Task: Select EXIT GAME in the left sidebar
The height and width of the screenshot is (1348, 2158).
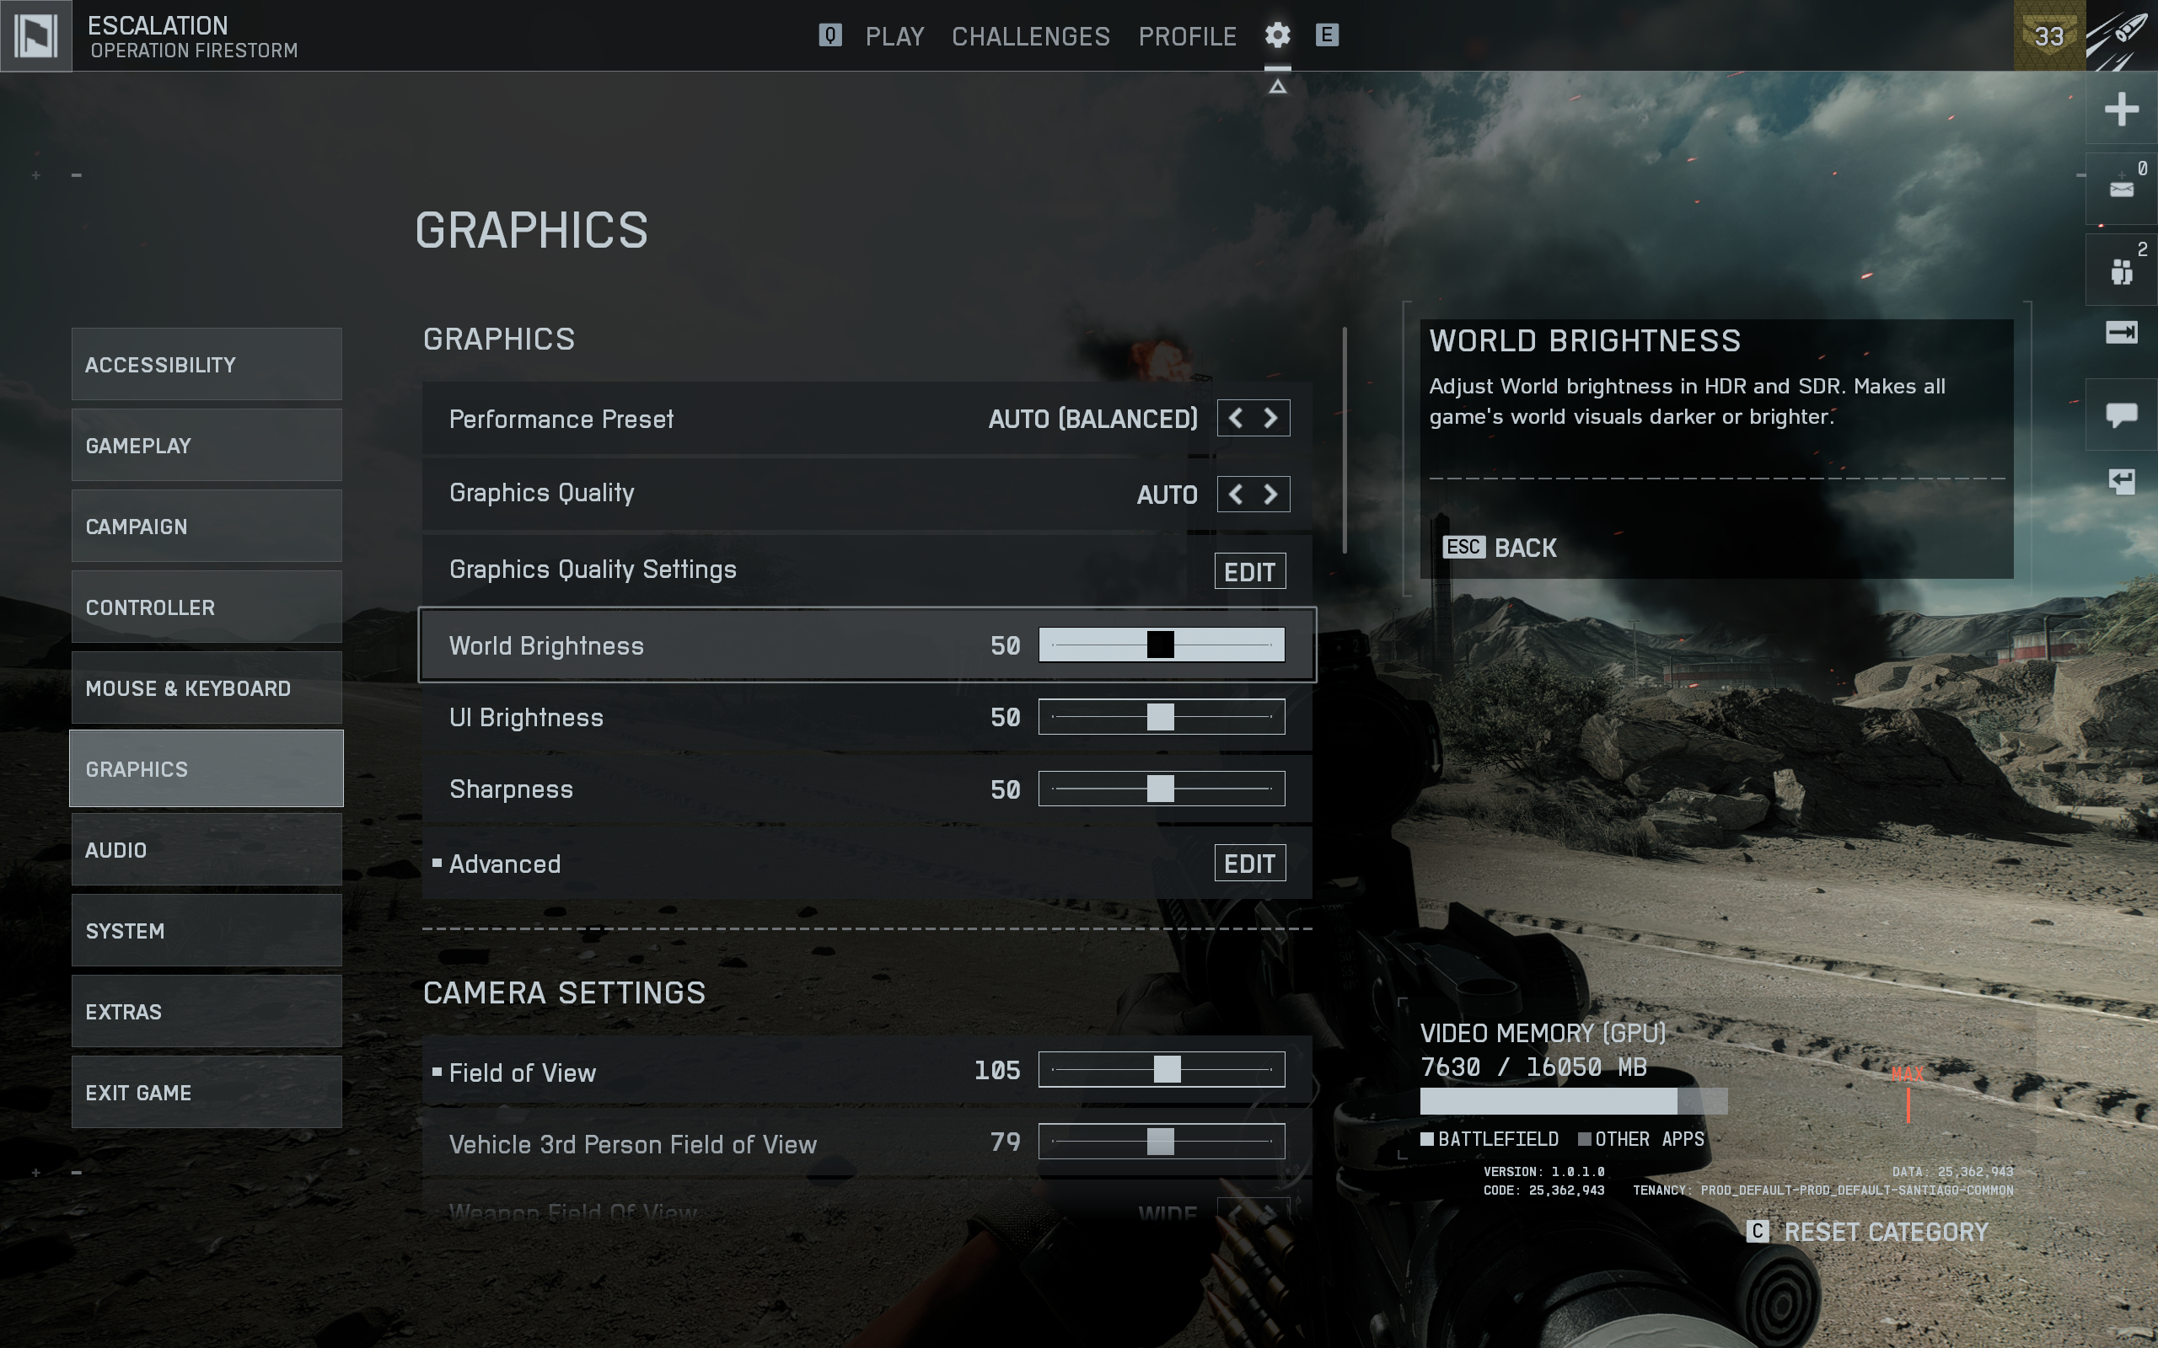Action: pyautogui.click(x=206, y=1091)
